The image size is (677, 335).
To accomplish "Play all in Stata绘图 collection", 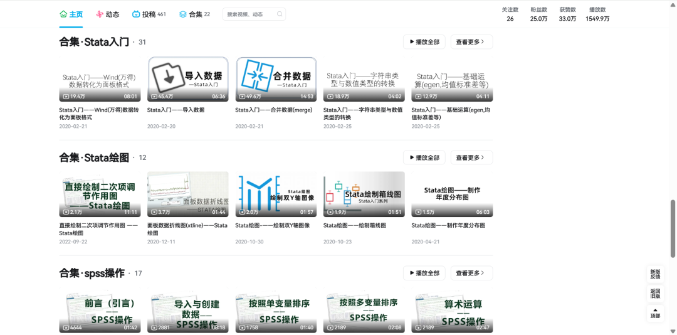I will coord(424,157).
